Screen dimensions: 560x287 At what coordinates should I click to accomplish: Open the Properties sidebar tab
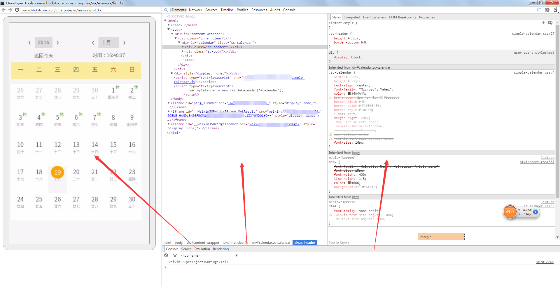pyautogui.click(x=427, y=17)
